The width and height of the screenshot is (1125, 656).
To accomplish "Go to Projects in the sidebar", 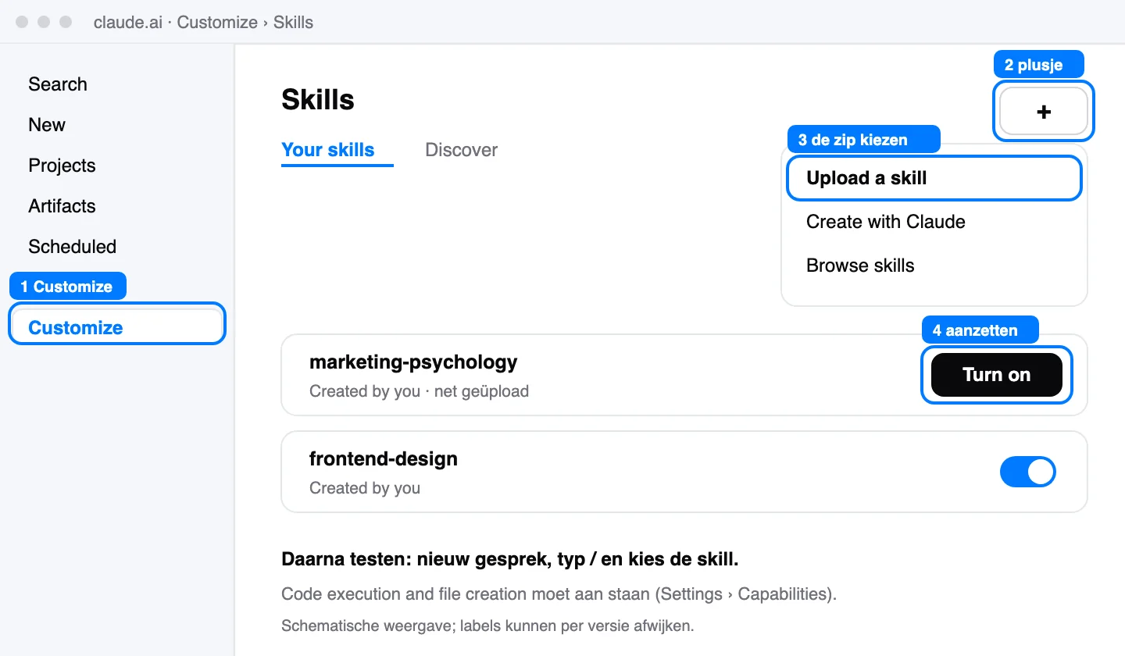I will [62, 166].
